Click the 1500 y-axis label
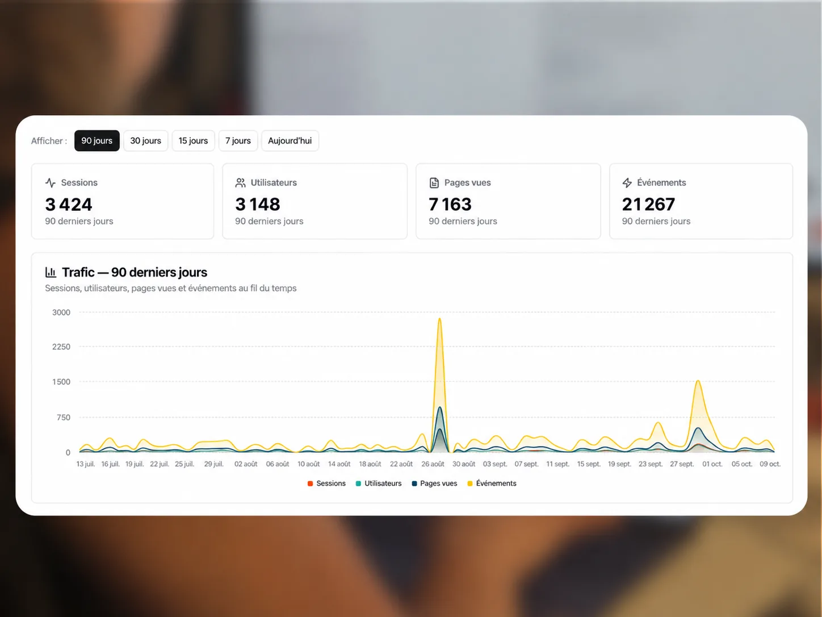 (x=61, y=382)
